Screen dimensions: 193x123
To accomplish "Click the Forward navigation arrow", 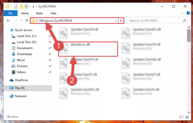I will tap(16, 21).
